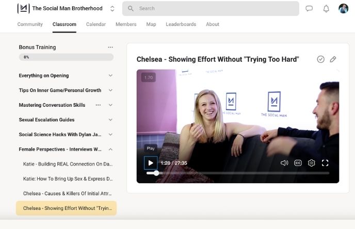Viewport: 355px width, 229px height.
Task: Expand Sexual Escalation Guides section
Action: (x=110, y=120)
